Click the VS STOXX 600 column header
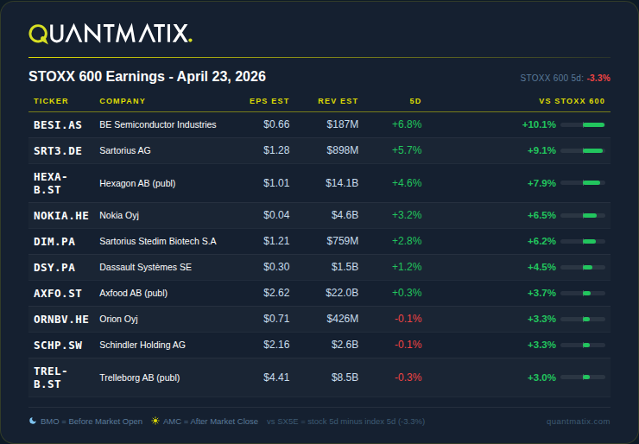 click(x=572, y=101)
